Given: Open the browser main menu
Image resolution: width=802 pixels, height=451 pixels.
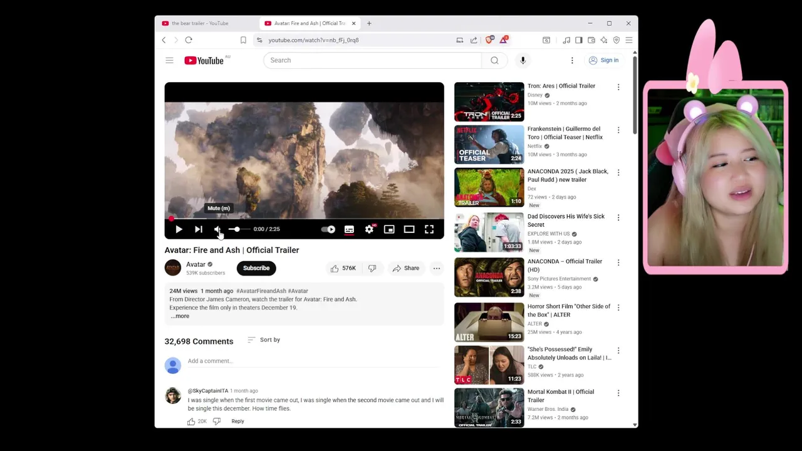Looking at the screenshot, I should pyautogui.click(x=629, y=40).
